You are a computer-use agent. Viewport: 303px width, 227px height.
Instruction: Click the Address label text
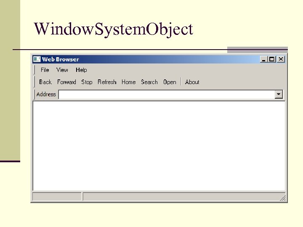click(x=46, y=95)
